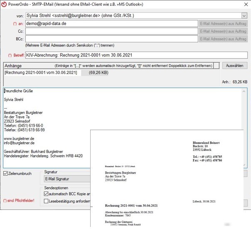Click 'E-Mail Adresse(n) aus Auftrag' beside BCc field
Image resolution: width=251 pixels, height=229 pixels.
223,39
